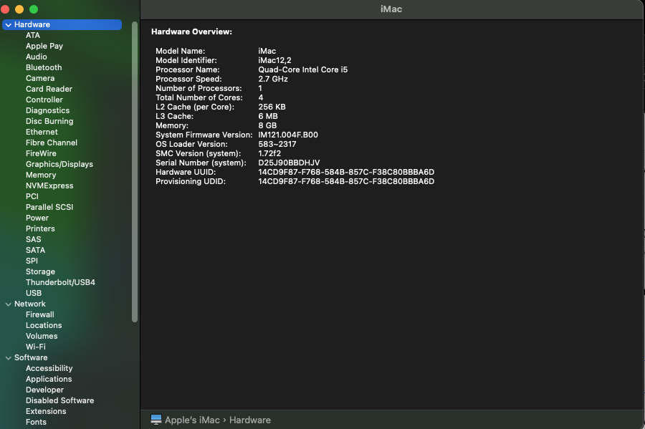
Task: Click the SMC Version value 1.72f2
Action: tap(269, 154)
